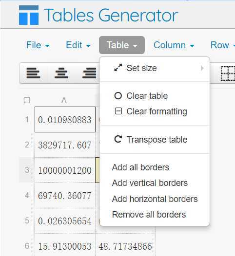Viewport: 235px width, 256px height.
Task: Choose Clear table menu entry
Action: pos(155,96)
